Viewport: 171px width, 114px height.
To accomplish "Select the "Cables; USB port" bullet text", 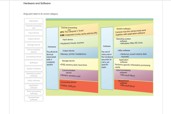I will 68,86.
